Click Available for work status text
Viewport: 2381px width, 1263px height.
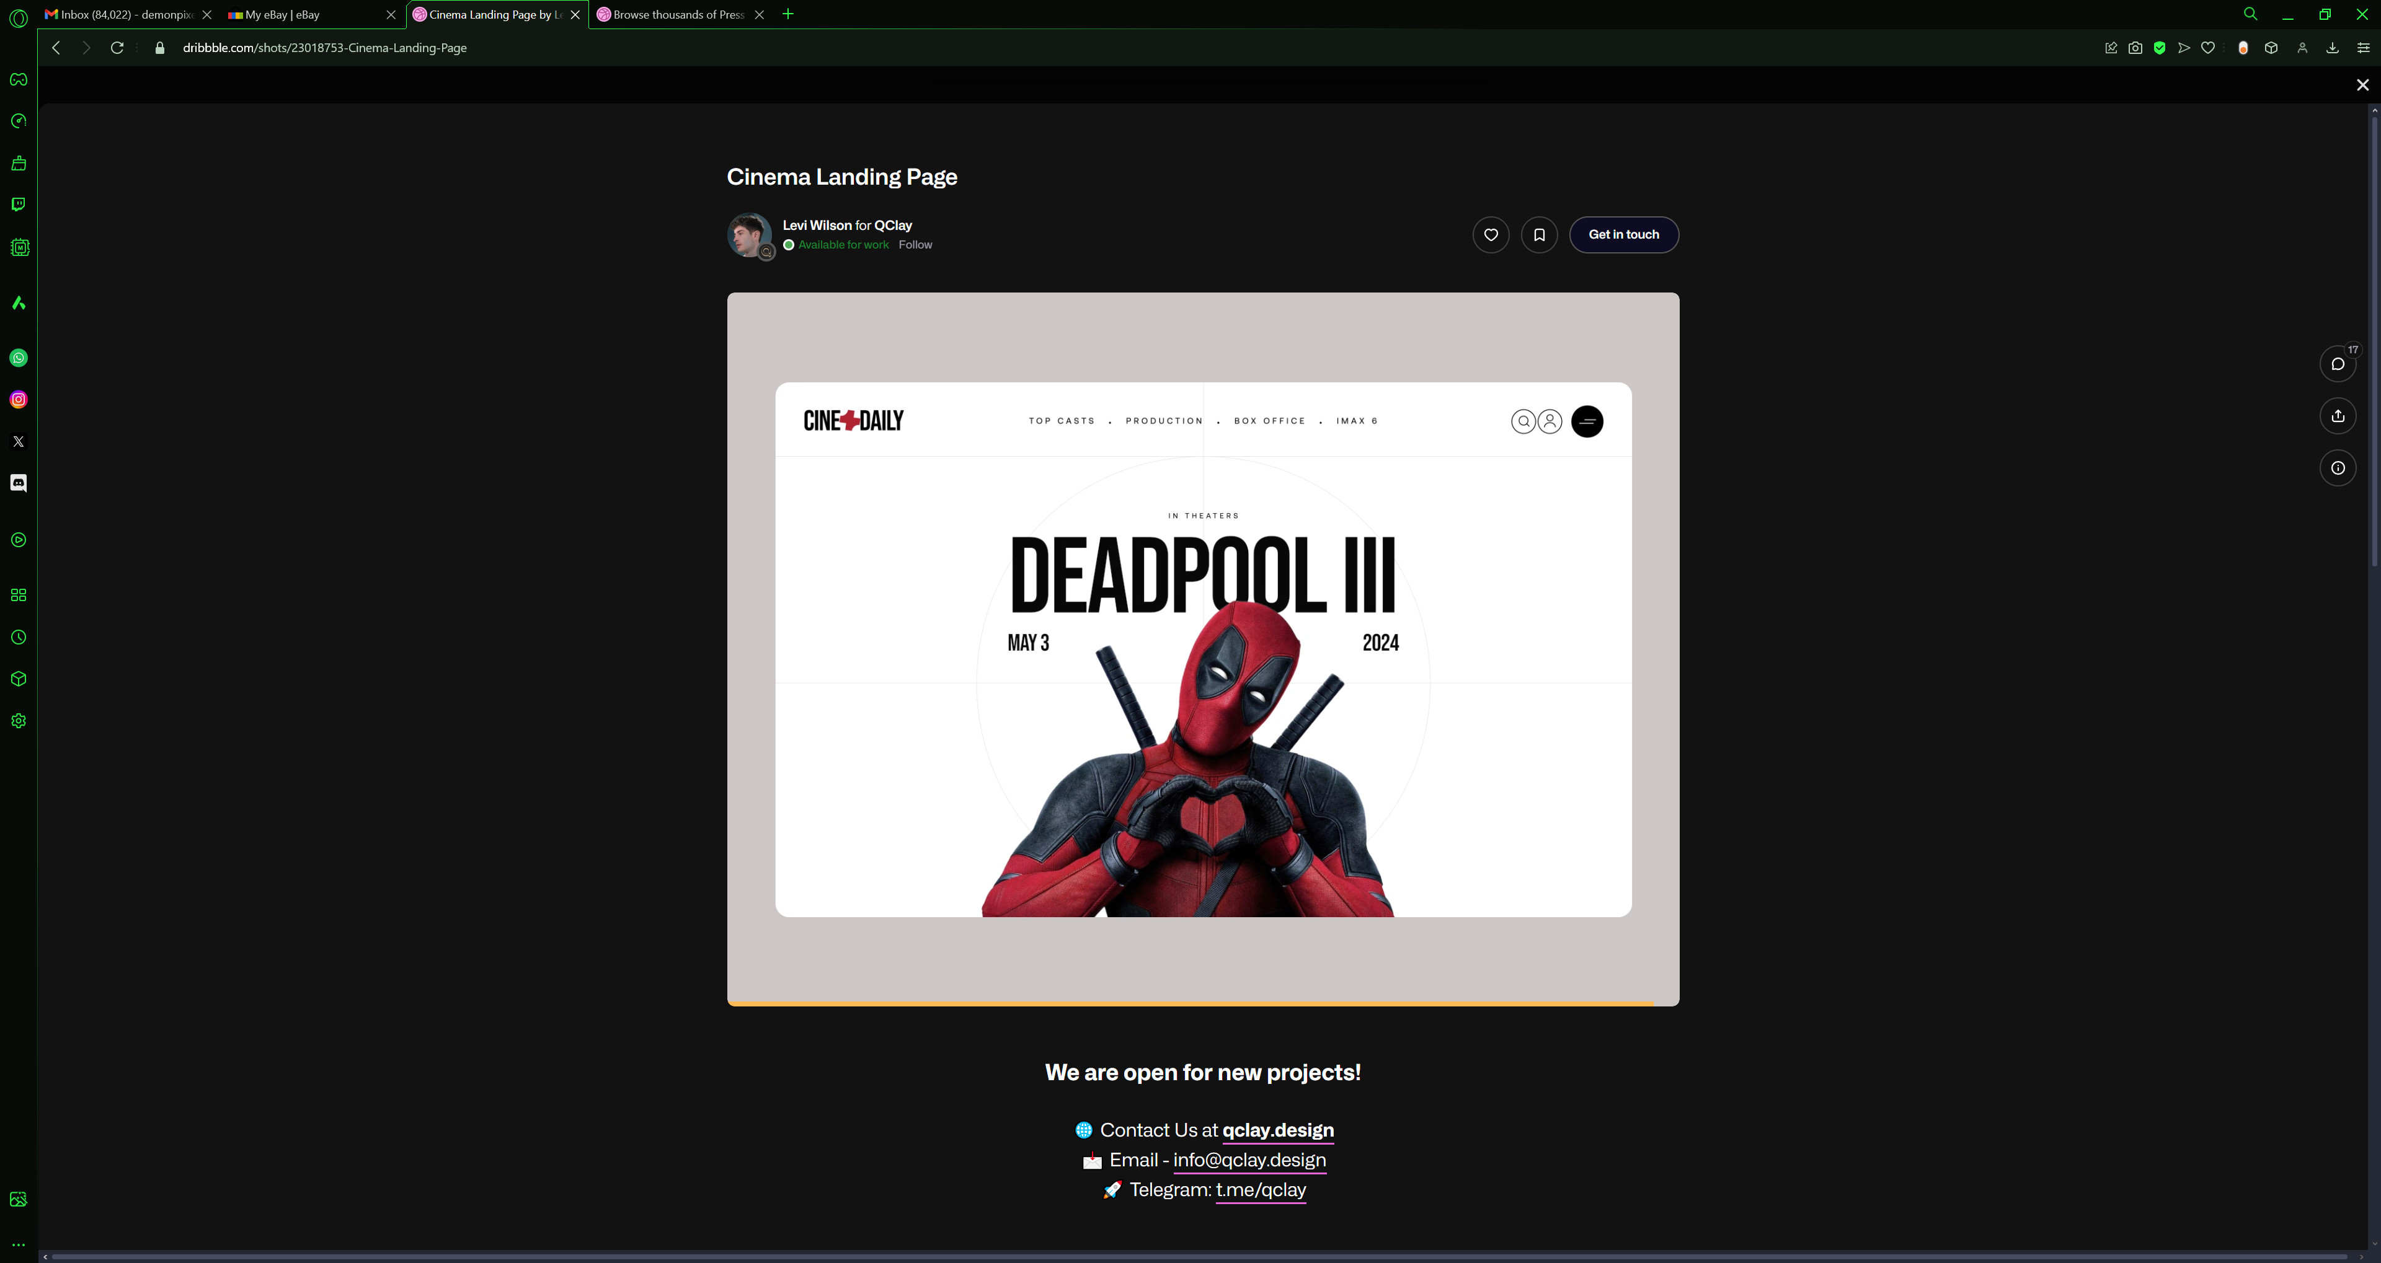tap(843, 245)
